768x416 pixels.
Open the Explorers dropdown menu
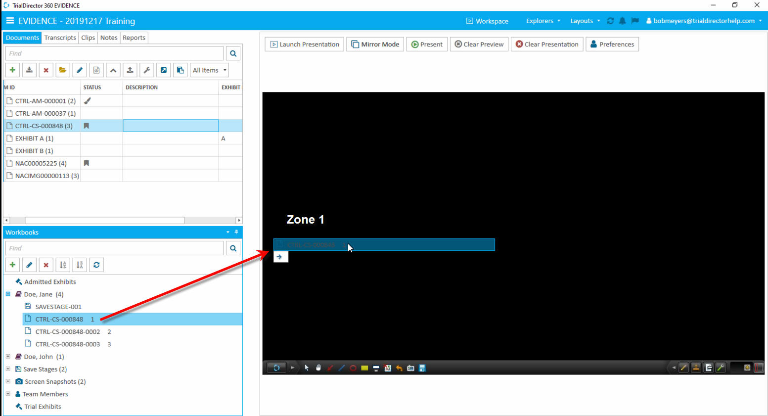pos(543,21)
